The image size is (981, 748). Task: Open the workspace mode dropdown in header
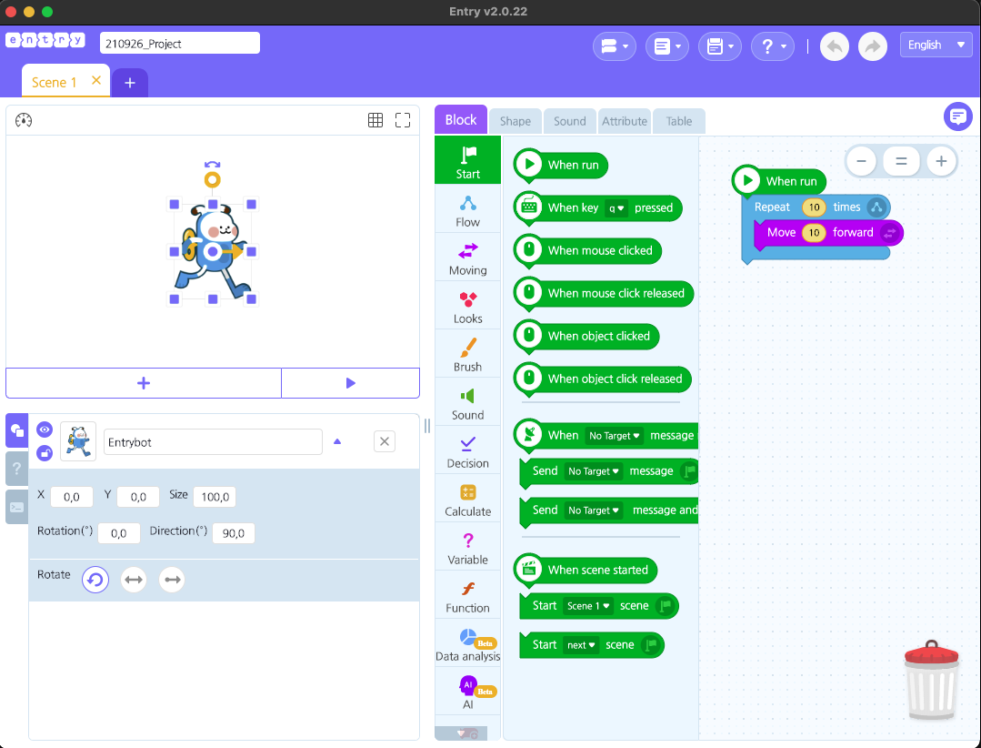pyautogui.click(x=615, y=46)
